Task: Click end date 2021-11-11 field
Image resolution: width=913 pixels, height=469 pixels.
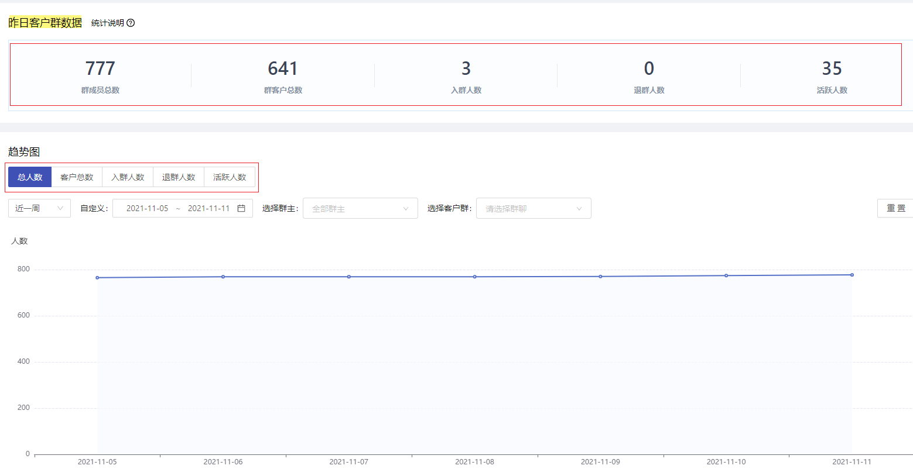Action: tap(208, 208)
